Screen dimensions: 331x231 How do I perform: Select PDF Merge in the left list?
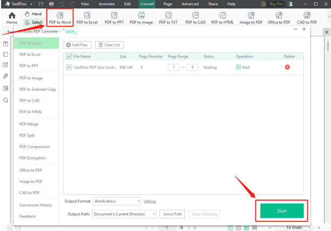point(29,124)
